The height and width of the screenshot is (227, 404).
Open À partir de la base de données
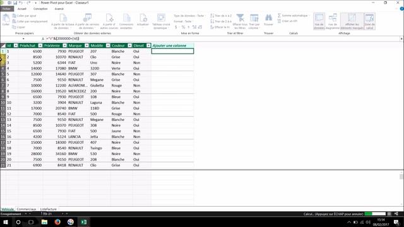pyautogui.click(x=63, y=21)
